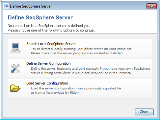Click 'Define the server hostname and port' description

click(x=90, y=69)
